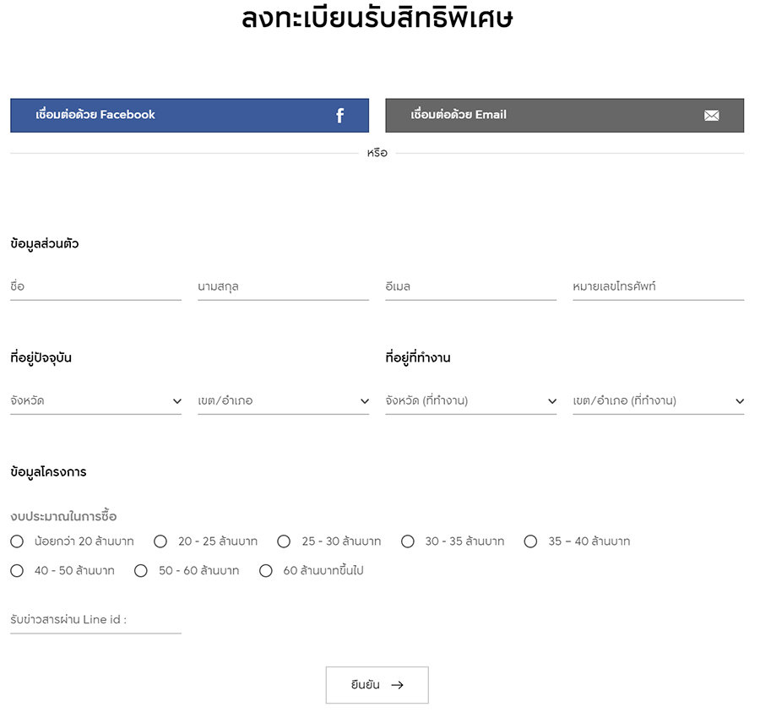Open the จังหวัด (ที่ทำงาน) dropdown
This screenshot has height=718, width=760.
click(470, 401)
